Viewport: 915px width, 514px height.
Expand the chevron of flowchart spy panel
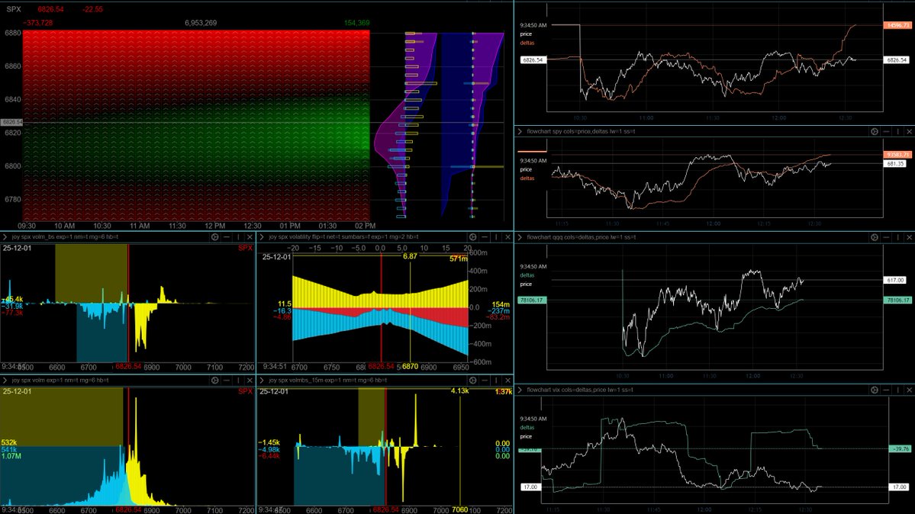click(520, 132)
